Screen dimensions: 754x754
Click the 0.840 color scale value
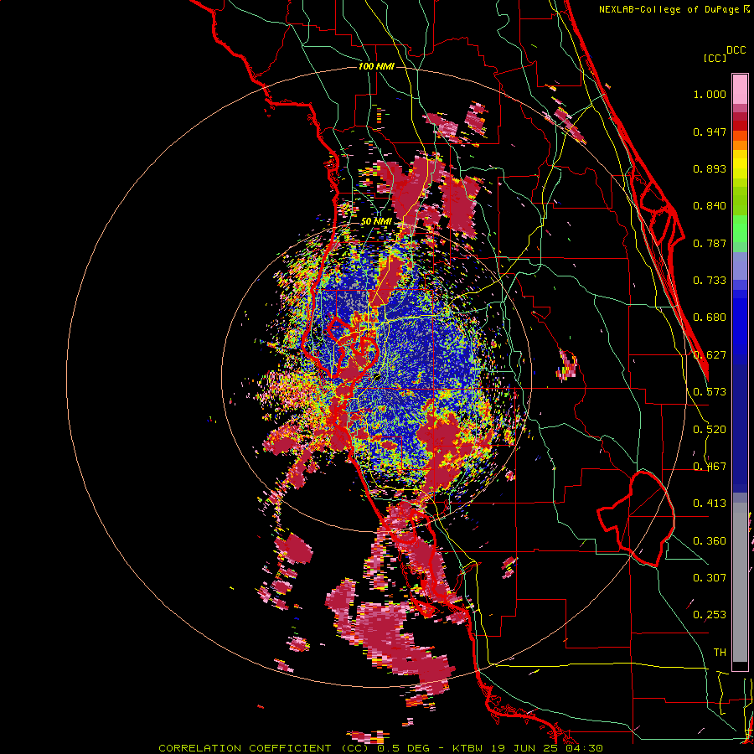click(x=710, y=206)
